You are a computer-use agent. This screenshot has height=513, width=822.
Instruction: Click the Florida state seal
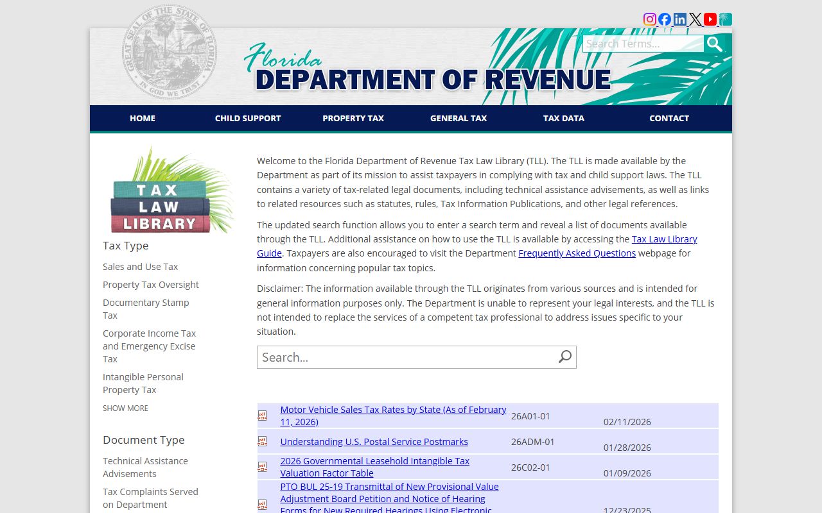click(170, 52)
